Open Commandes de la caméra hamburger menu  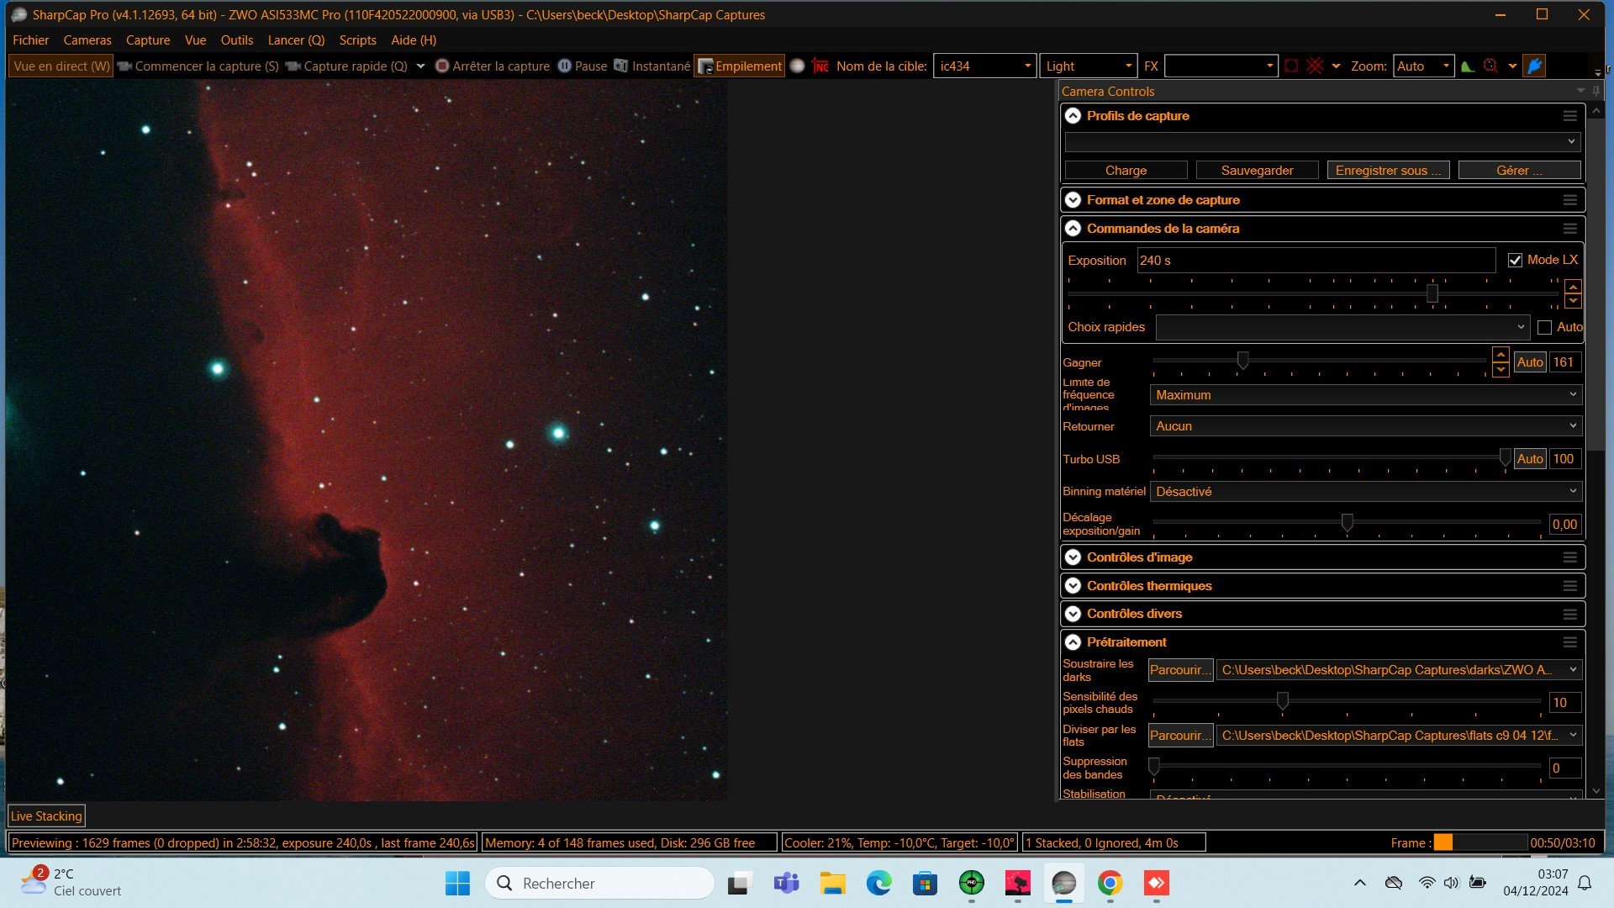[1570, 229]
